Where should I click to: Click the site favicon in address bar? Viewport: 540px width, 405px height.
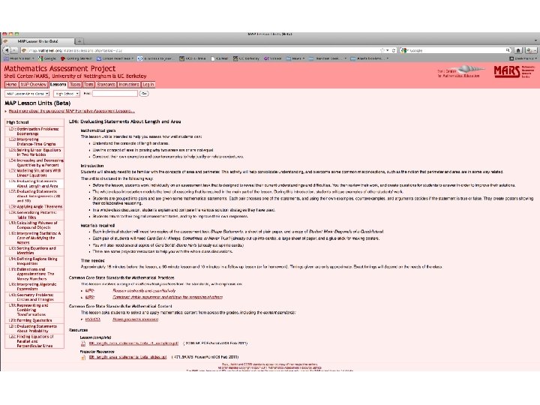click(x=24, y=50)
